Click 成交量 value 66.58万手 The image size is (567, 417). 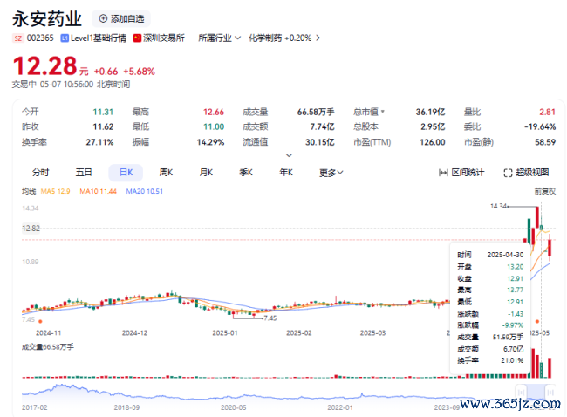tap(316, 113)
